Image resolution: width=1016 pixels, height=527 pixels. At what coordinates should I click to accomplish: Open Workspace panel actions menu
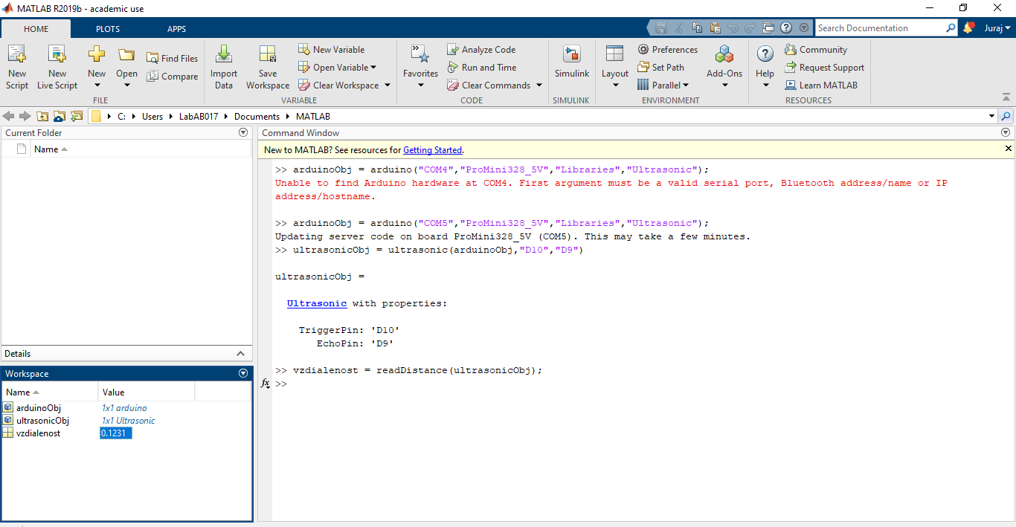click(x=242, y=373)
